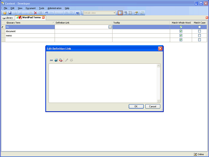Toggle Match Whole Word for document row
The height and width of the screenshot is (157, 209).
[181, 31]
